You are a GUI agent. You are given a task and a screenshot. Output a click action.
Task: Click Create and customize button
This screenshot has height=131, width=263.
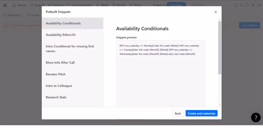201,113
